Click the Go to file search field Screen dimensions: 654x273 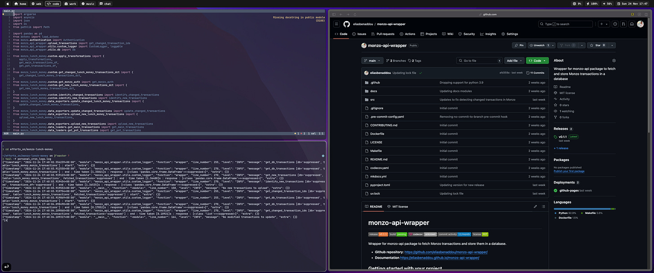[479, 61]
